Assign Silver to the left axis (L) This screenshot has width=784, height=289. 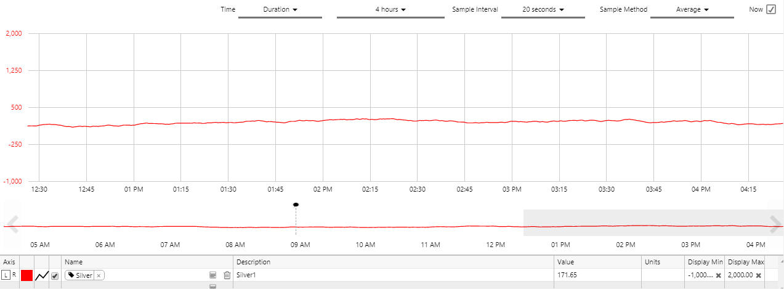[6, 275]
